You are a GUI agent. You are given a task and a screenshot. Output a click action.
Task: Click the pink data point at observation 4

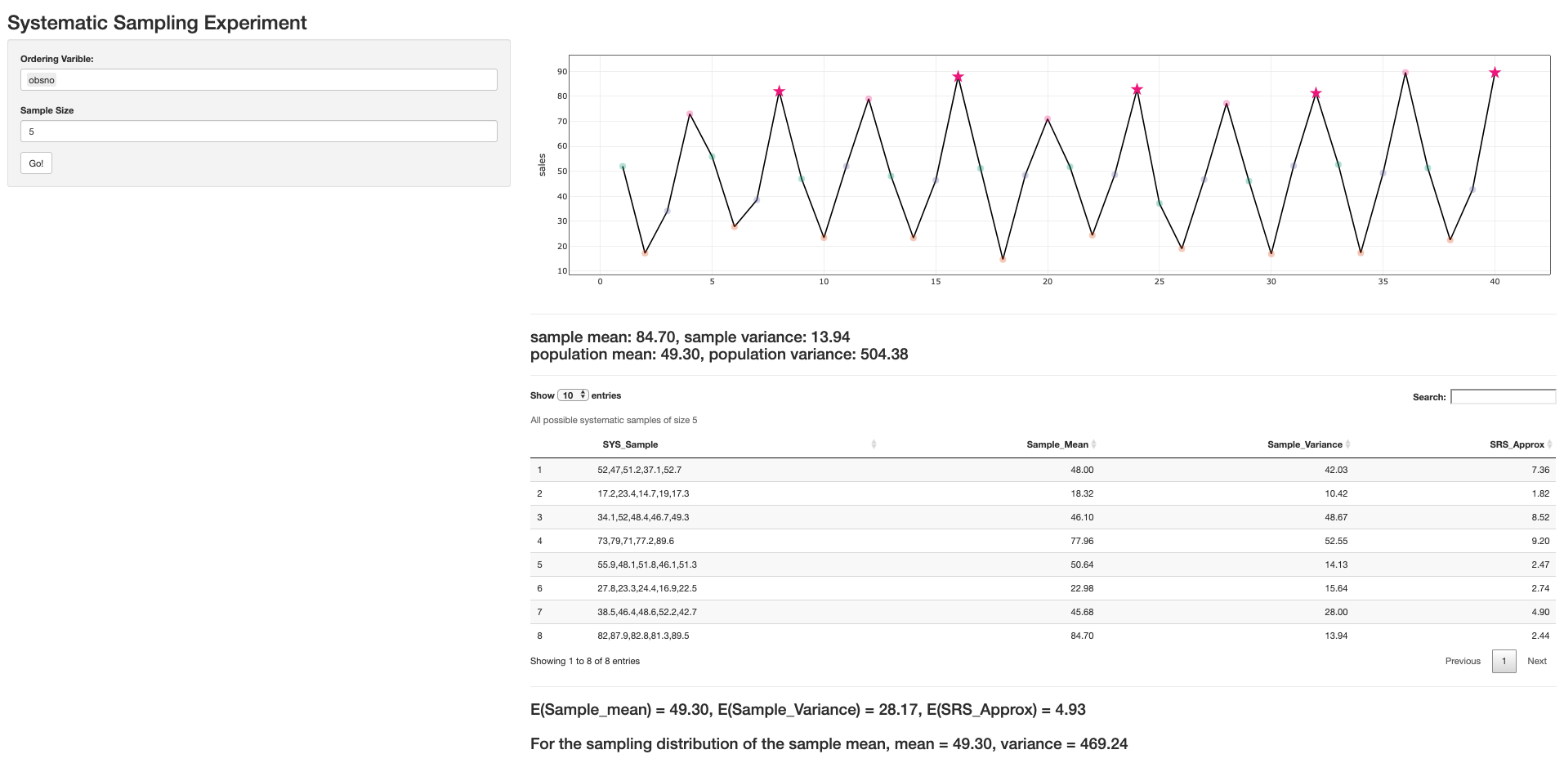[690, 114]
